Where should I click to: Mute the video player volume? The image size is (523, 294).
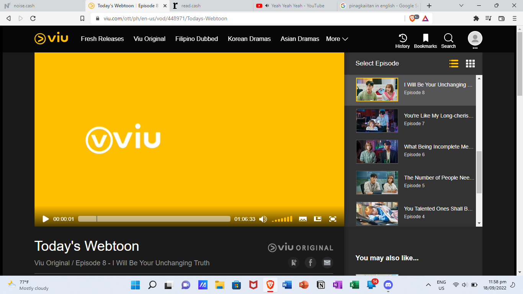pos(263,219)
